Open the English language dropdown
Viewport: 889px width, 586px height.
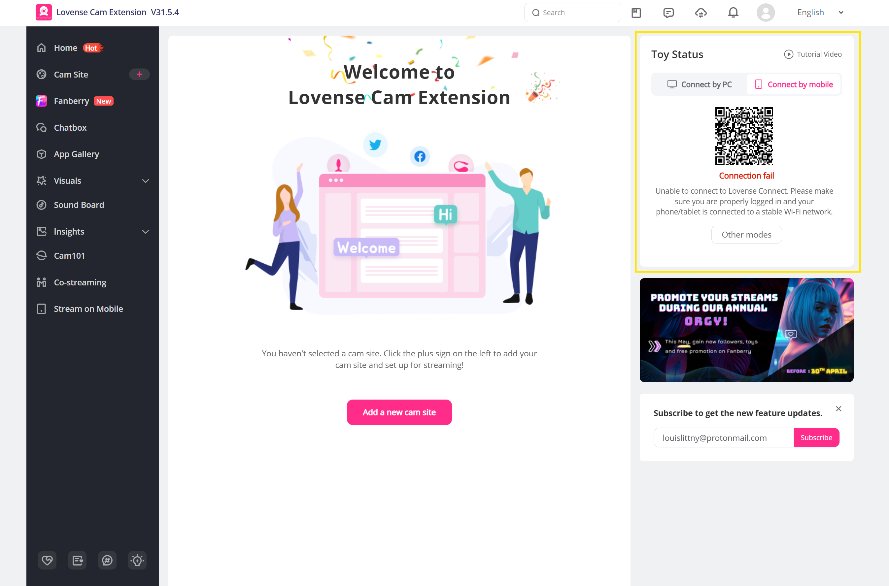(x=820, y=13)
